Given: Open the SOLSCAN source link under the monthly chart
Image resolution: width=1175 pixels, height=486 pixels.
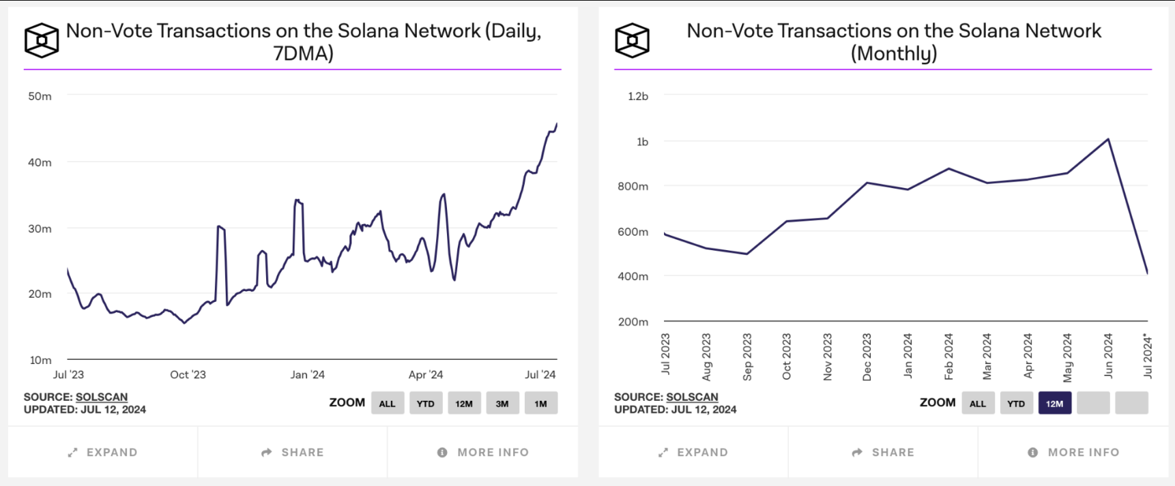Looking at the screenshot, I should 692,397.
